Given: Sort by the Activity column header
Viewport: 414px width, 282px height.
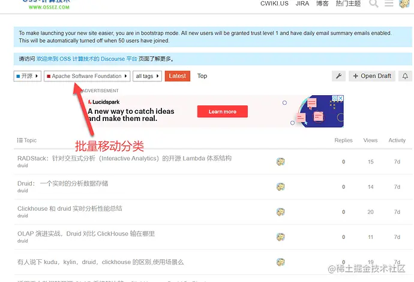Looking at the screenshot, I should pos(397,140).
